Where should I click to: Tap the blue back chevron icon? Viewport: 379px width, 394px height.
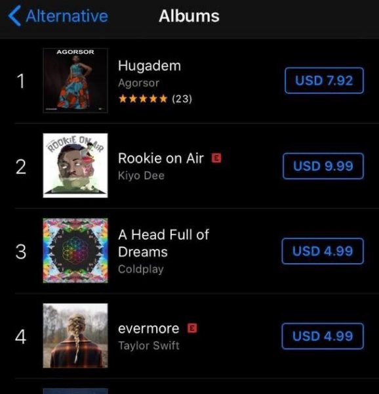pyautogui.click(x=14, y=16)
